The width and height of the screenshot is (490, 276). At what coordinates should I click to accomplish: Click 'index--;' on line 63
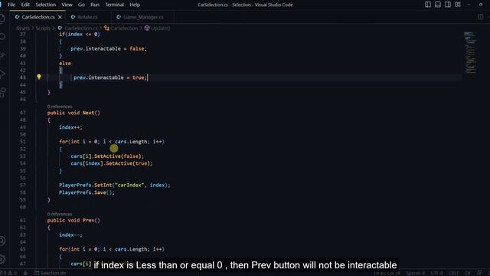(70, 235)
